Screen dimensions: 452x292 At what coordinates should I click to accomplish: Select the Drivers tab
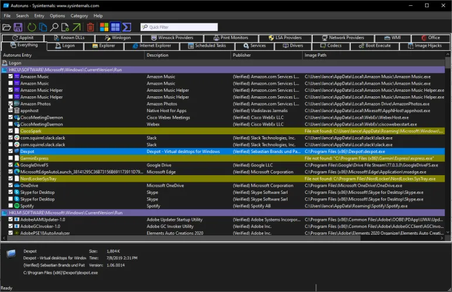(x=293, y=46)
